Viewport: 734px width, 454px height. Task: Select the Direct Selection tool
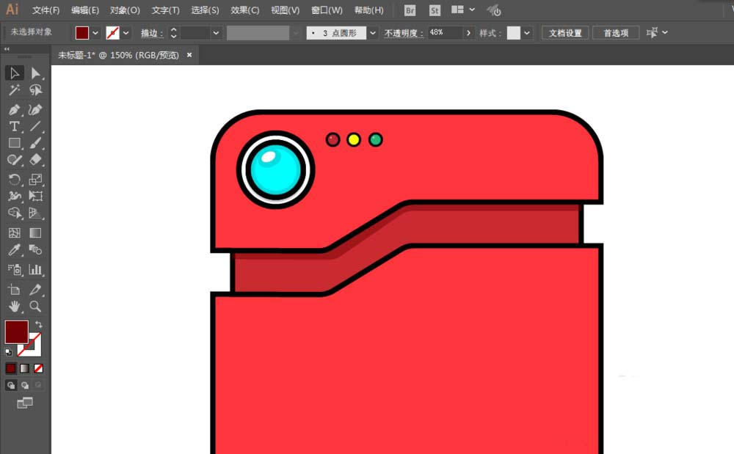[35, 73]
